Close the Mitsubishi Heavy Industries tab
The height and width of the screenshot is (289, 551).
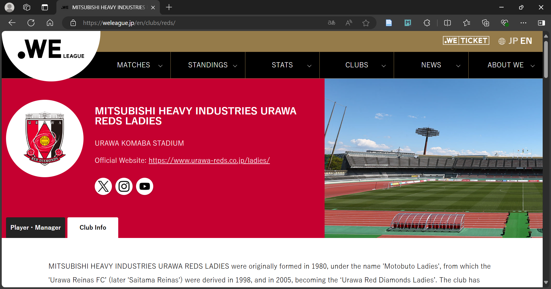[x=153, y=7]
